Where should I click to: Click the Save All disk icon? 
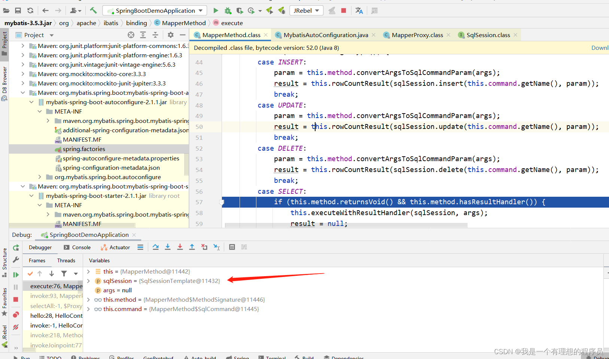tap(18, 10)
